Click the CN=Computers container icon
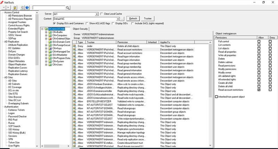The image size is (278, 149). click(50, 35)
